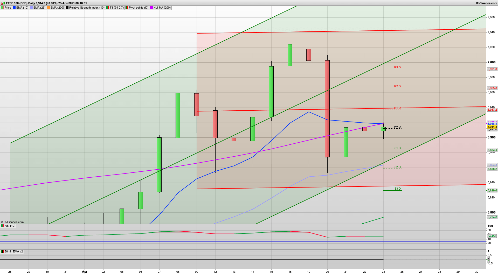Toggle the 30min EMA v2 indicator swatch
The height and width of the screenshot is (274, 498).
(2, 251)
